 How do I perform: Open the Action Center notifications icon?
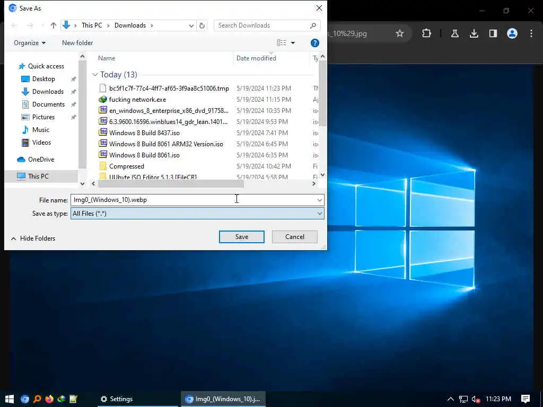pyautogui.click(x=526, y=399)
